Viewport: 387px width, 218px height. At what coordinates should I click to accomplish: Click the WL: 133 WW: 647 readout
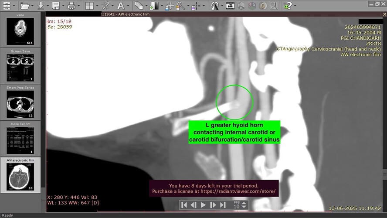click(73, 203)
